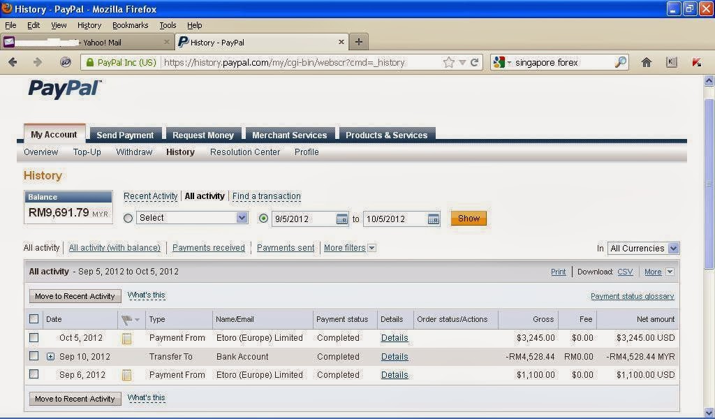The image size is (715, 419).
Task: Choose the Select period radio button
Action: pos(128,219)
